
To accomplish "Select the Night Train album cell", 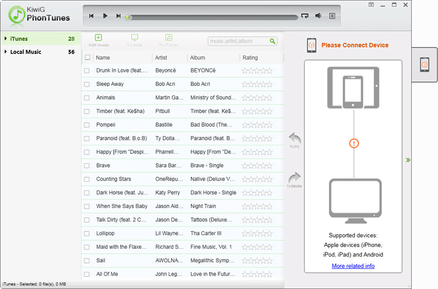I will coord(203,206).
